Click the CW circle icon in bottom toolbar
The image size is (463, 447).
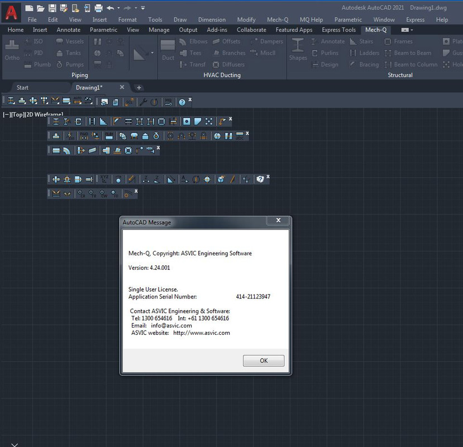tap(103, 194)
